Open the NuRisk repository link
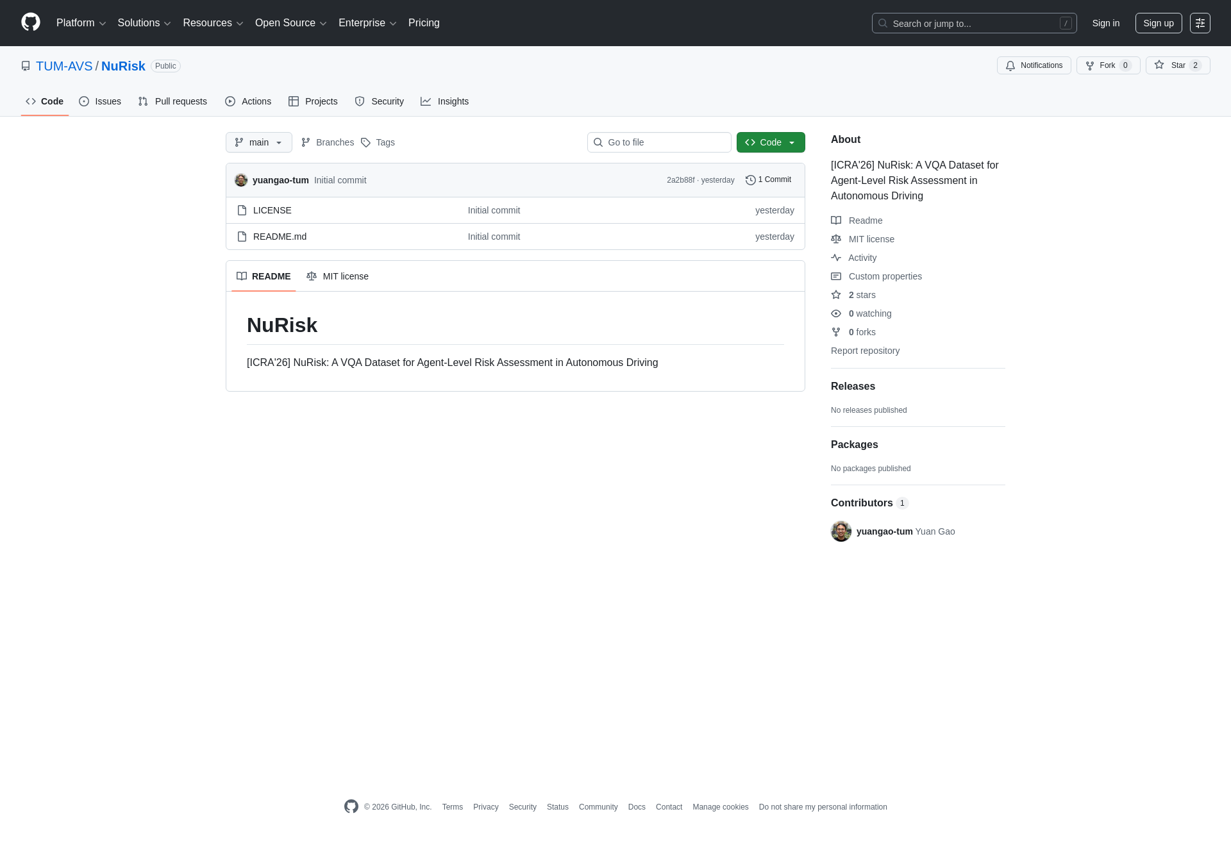 coord(123,66)
